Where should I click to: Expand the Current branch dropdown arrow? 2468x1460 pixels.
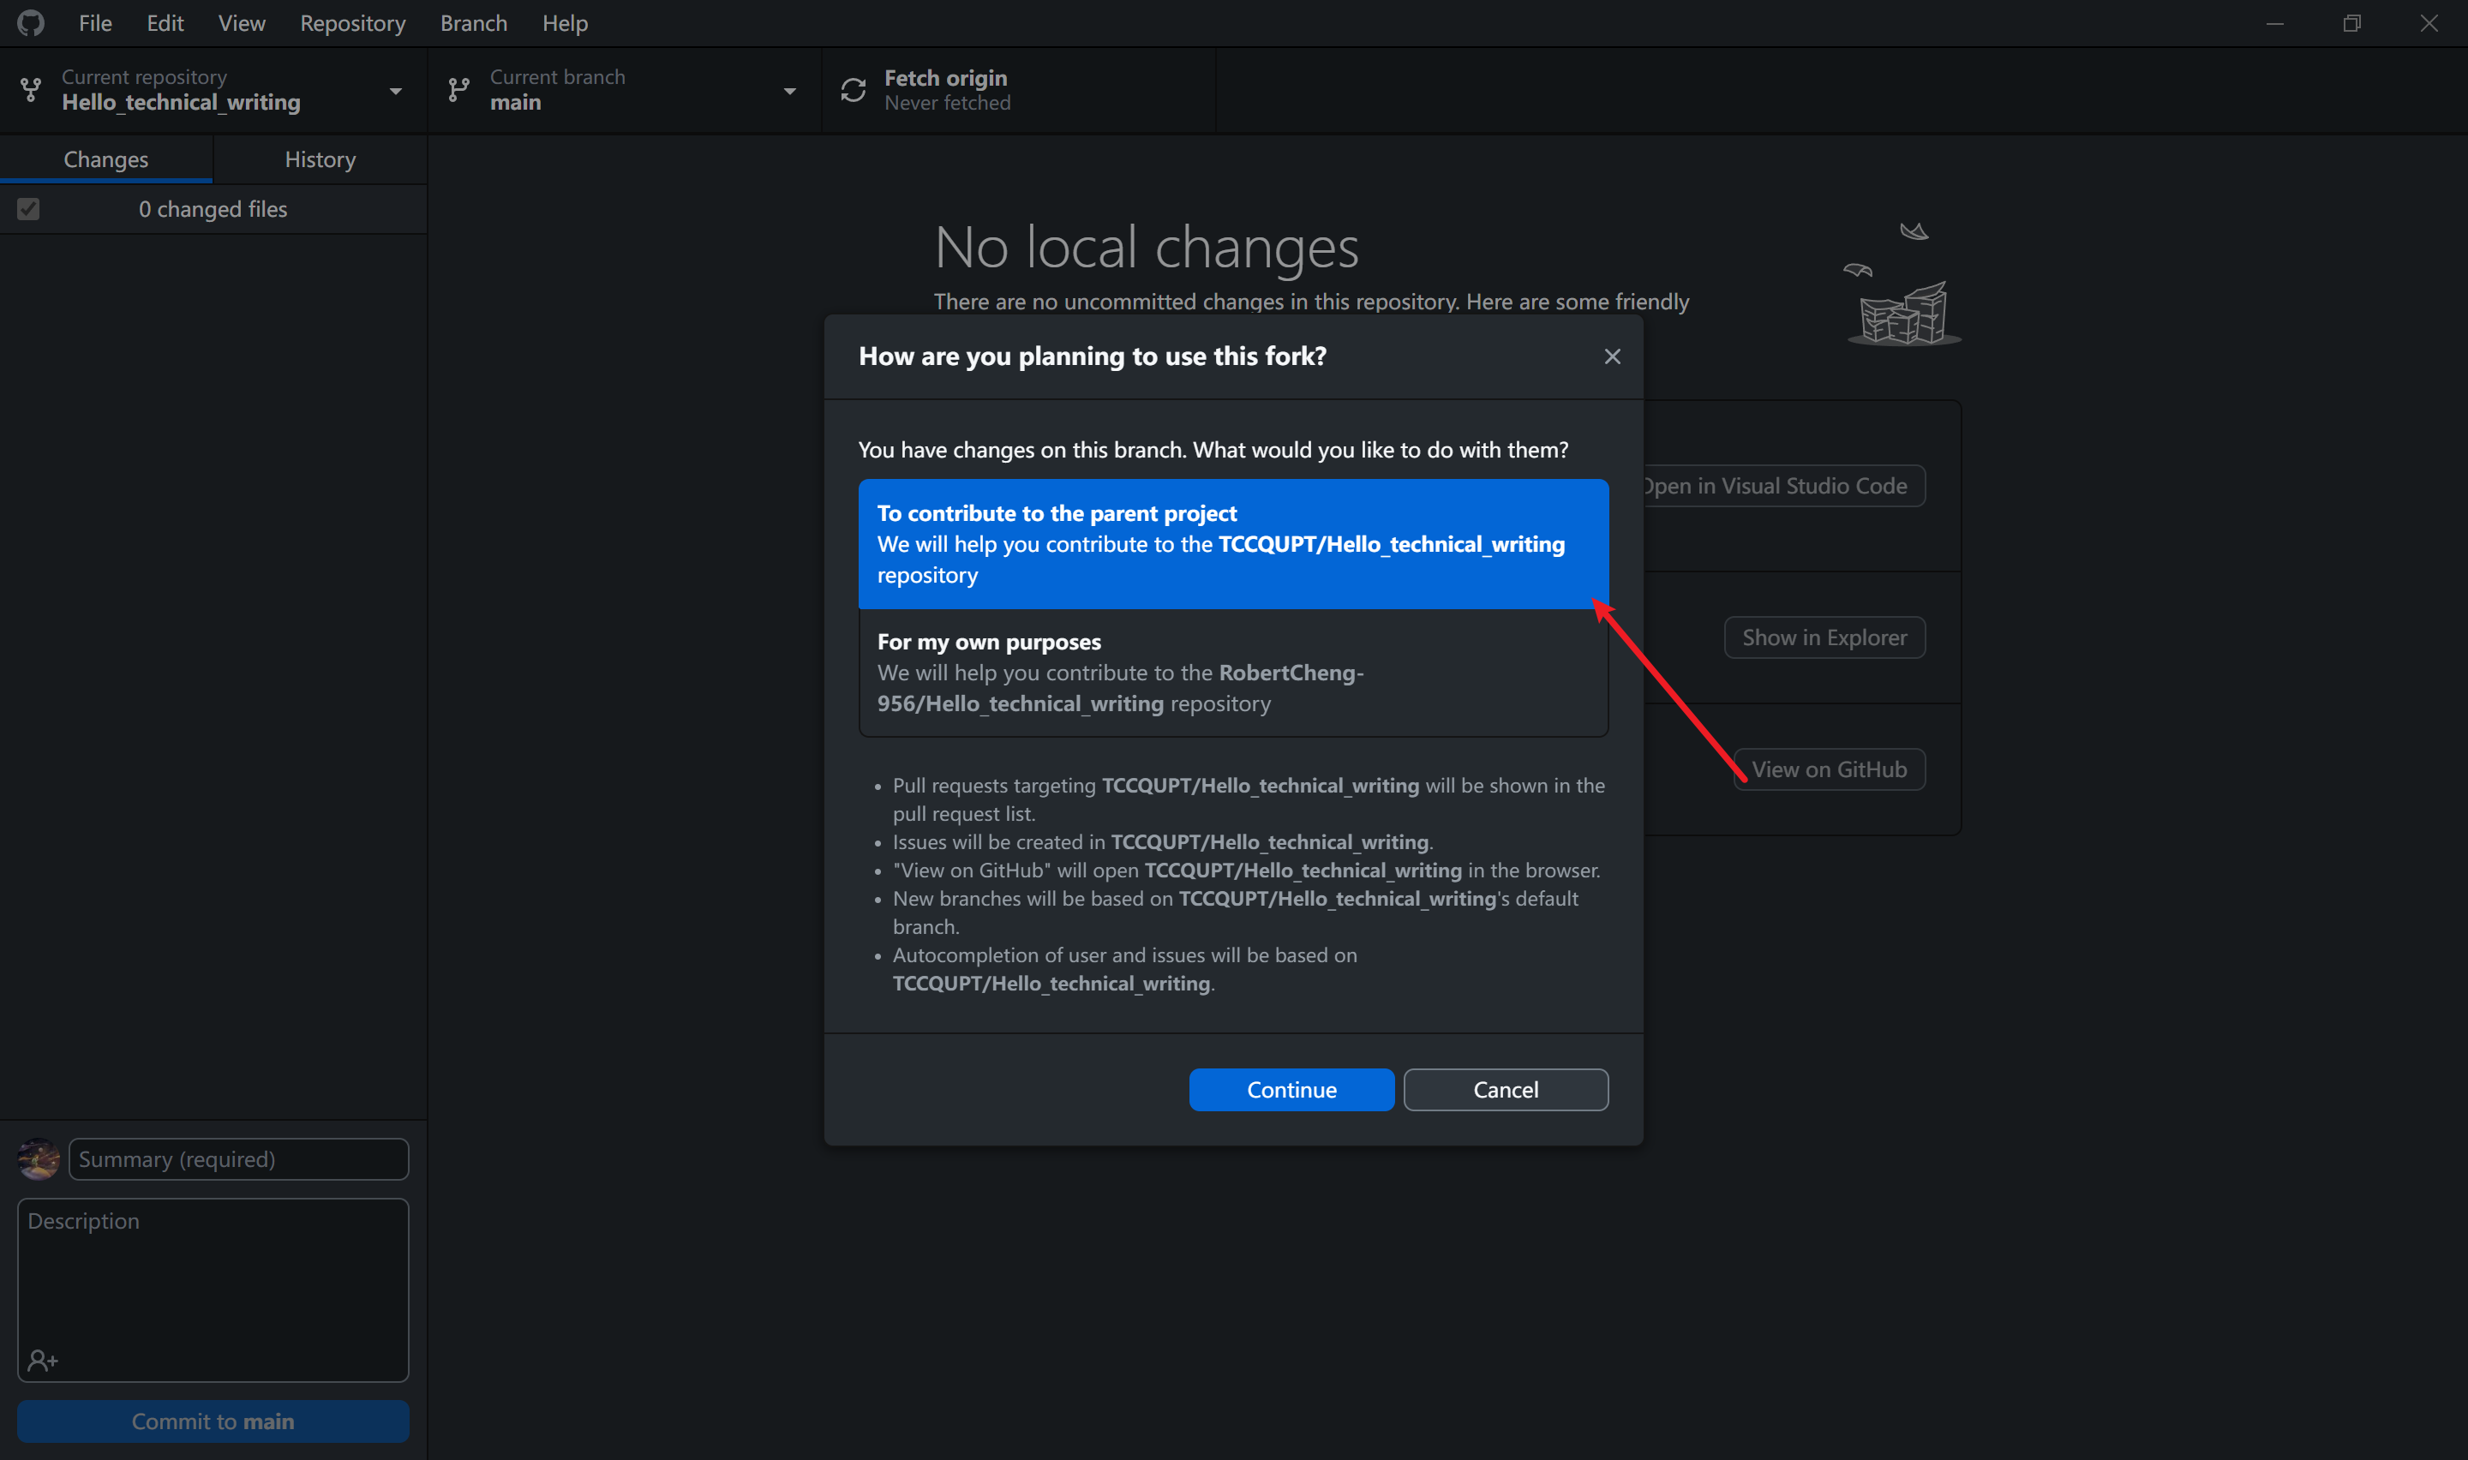789,91
